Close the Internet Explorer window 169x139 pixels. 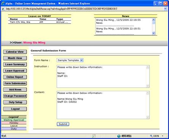(x=166, y=3)
